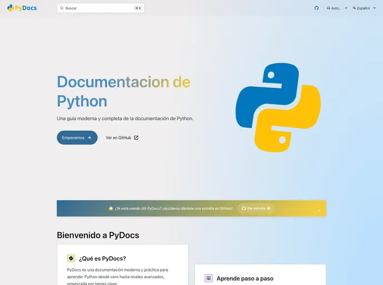
Task: Open the GitHub icon in header
Action: point(316,8)
